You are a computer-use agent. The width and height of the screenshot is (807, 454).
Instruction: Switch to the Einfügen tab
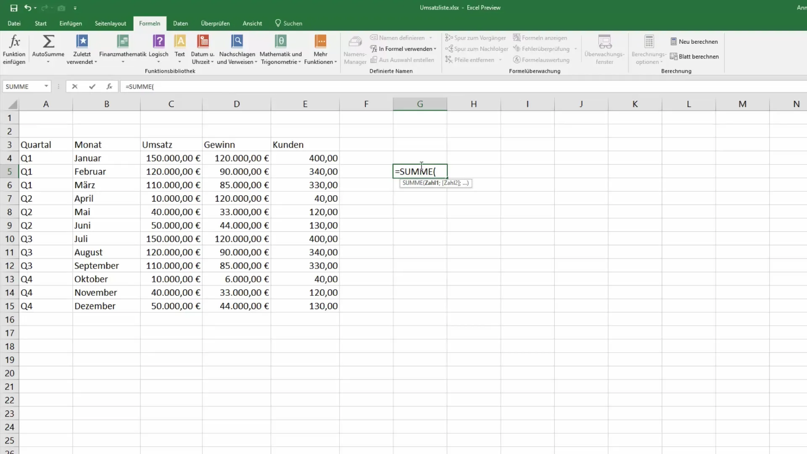click(71, 24)
